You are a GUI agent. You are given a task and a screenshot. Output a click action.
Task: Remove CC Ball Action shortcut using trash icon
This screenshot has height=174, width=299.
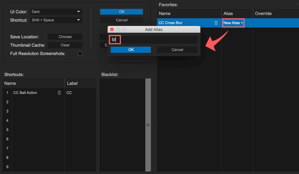[59, 93]
